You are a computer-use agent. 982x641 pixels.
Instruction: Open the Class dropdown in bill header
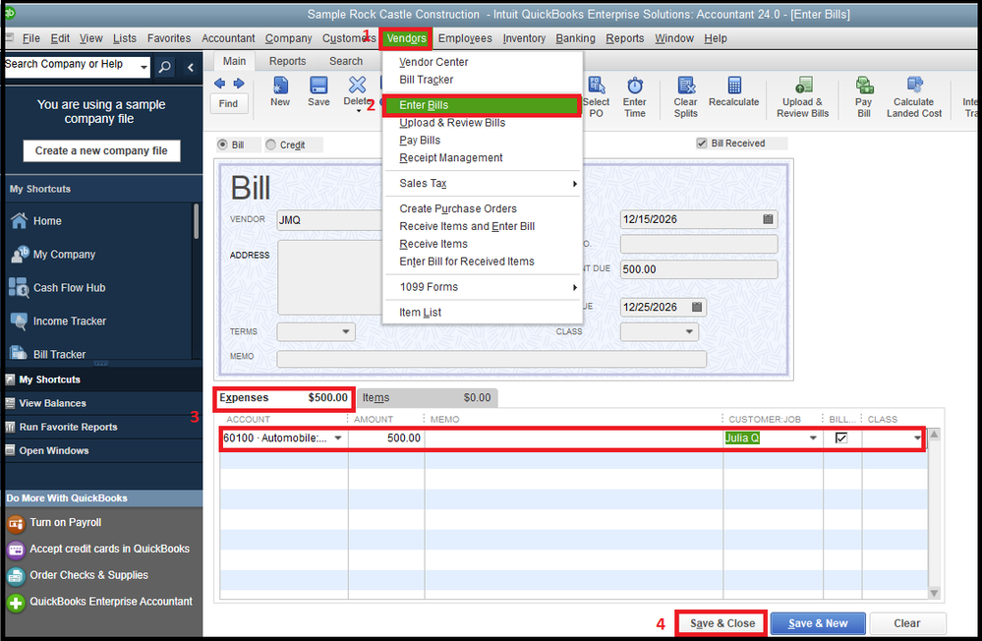689,331
